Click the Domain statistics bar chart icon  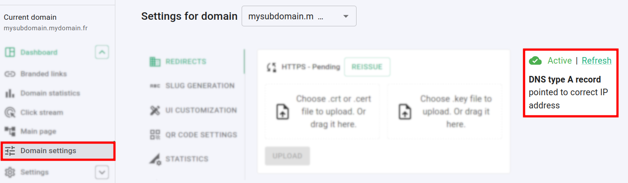coord(10,93)
